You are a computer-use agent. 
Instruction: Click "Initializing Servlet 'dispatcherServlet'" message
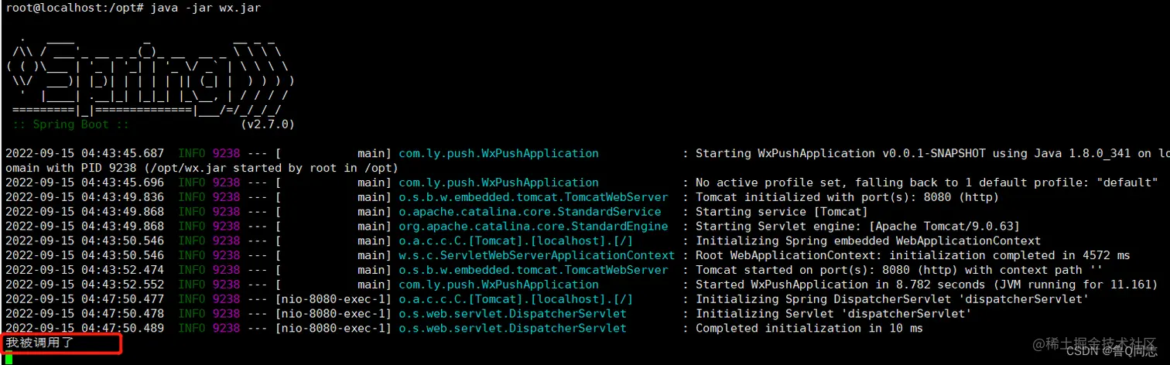833,314
